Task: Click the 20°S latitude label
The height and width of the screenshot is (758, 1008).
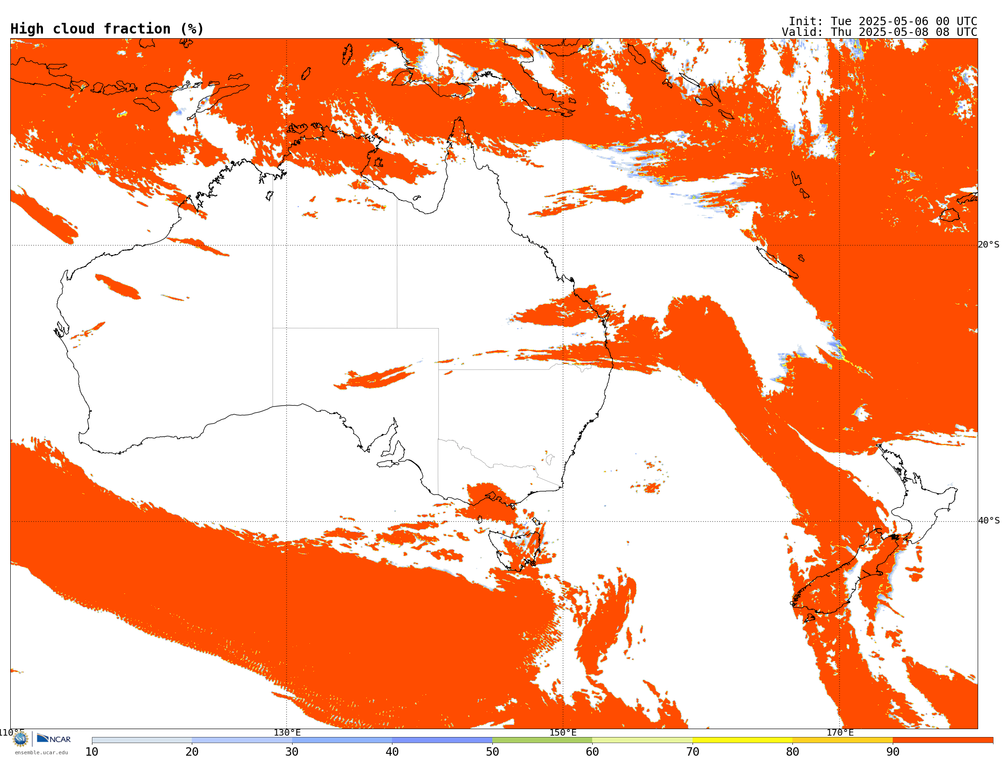Action: tap(989, 245)
